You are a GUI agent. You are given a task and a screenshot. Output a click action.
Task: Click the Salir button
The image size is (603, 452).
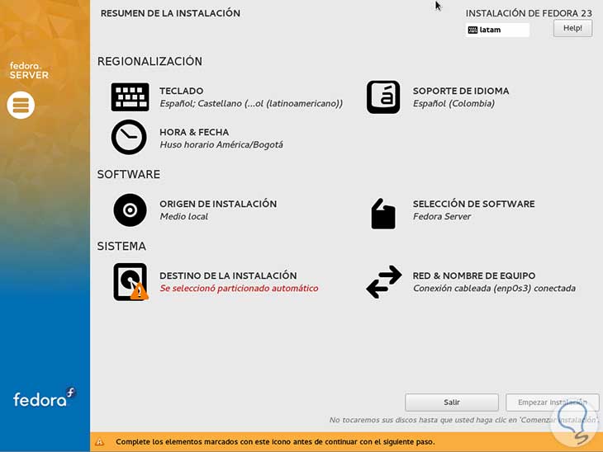click(452, 402)
